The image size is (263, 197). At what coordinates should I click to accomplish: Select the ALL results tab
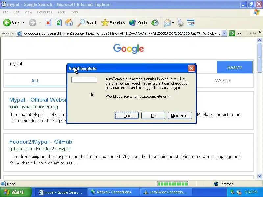pos(35,81)
